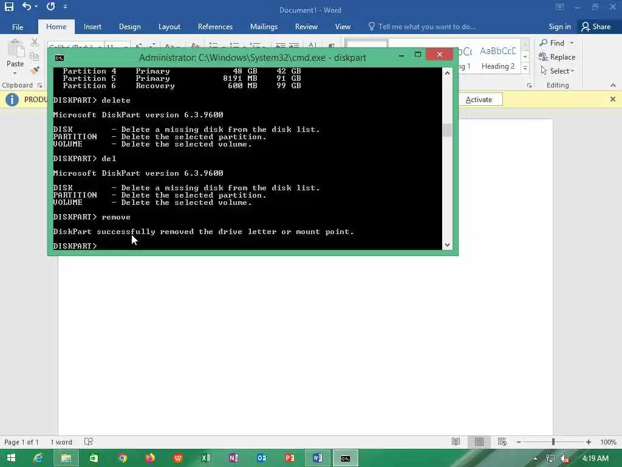622x467 pixels.
Task: Click Sign in link
Action: 559,27
